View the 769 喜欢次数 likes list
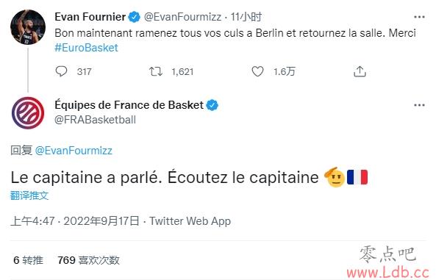 pyautogui.click(x=88, y=260)
